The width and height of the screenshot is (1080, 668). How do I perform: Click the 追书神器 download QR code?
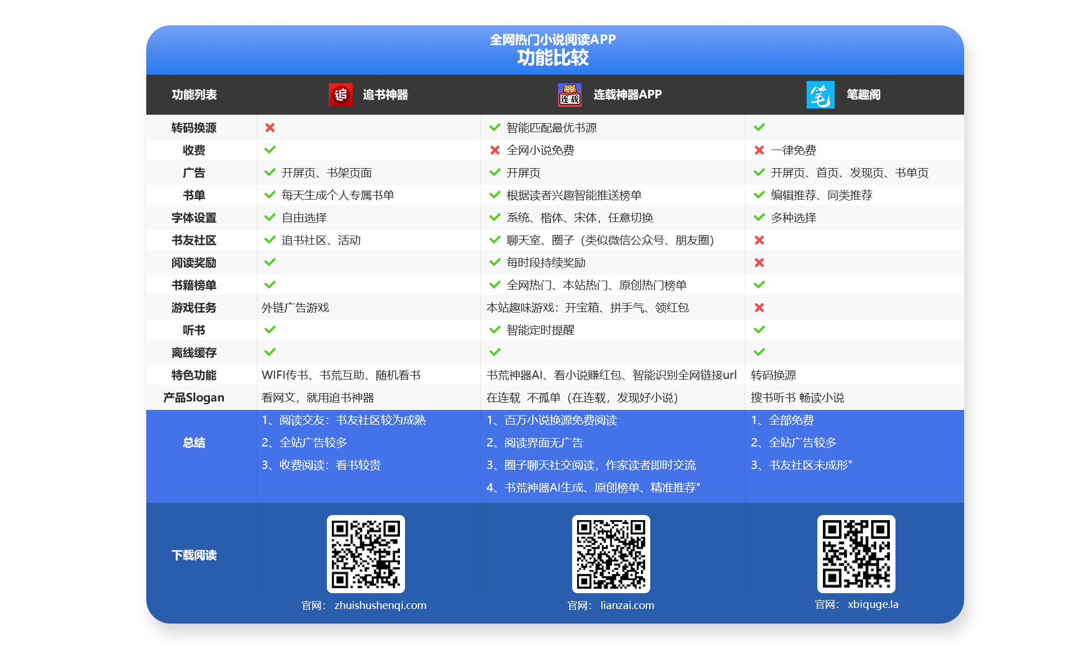[366, 554]
